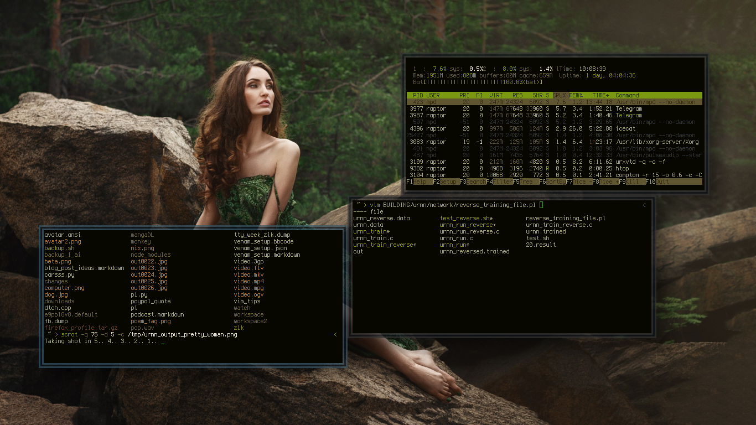The width and height of the screenshot is (756, 425).
Task: Click video.mkv in the left terminal listing
Action: pos(248,274)
